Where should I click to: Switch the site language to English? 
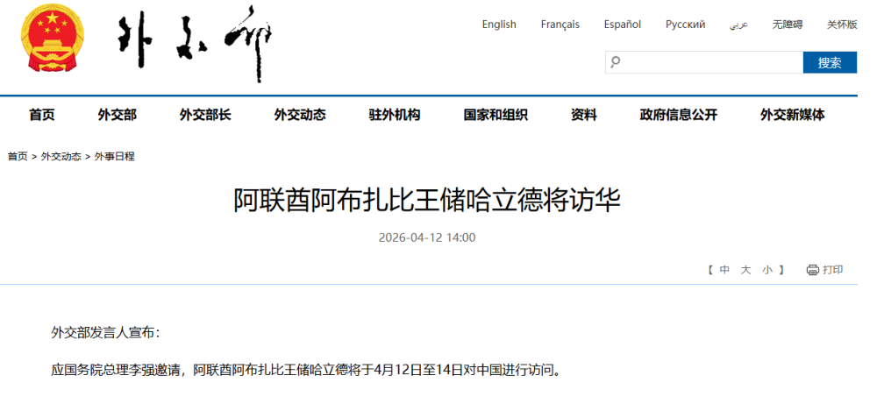pyautogui.click(x=499, y=25)
